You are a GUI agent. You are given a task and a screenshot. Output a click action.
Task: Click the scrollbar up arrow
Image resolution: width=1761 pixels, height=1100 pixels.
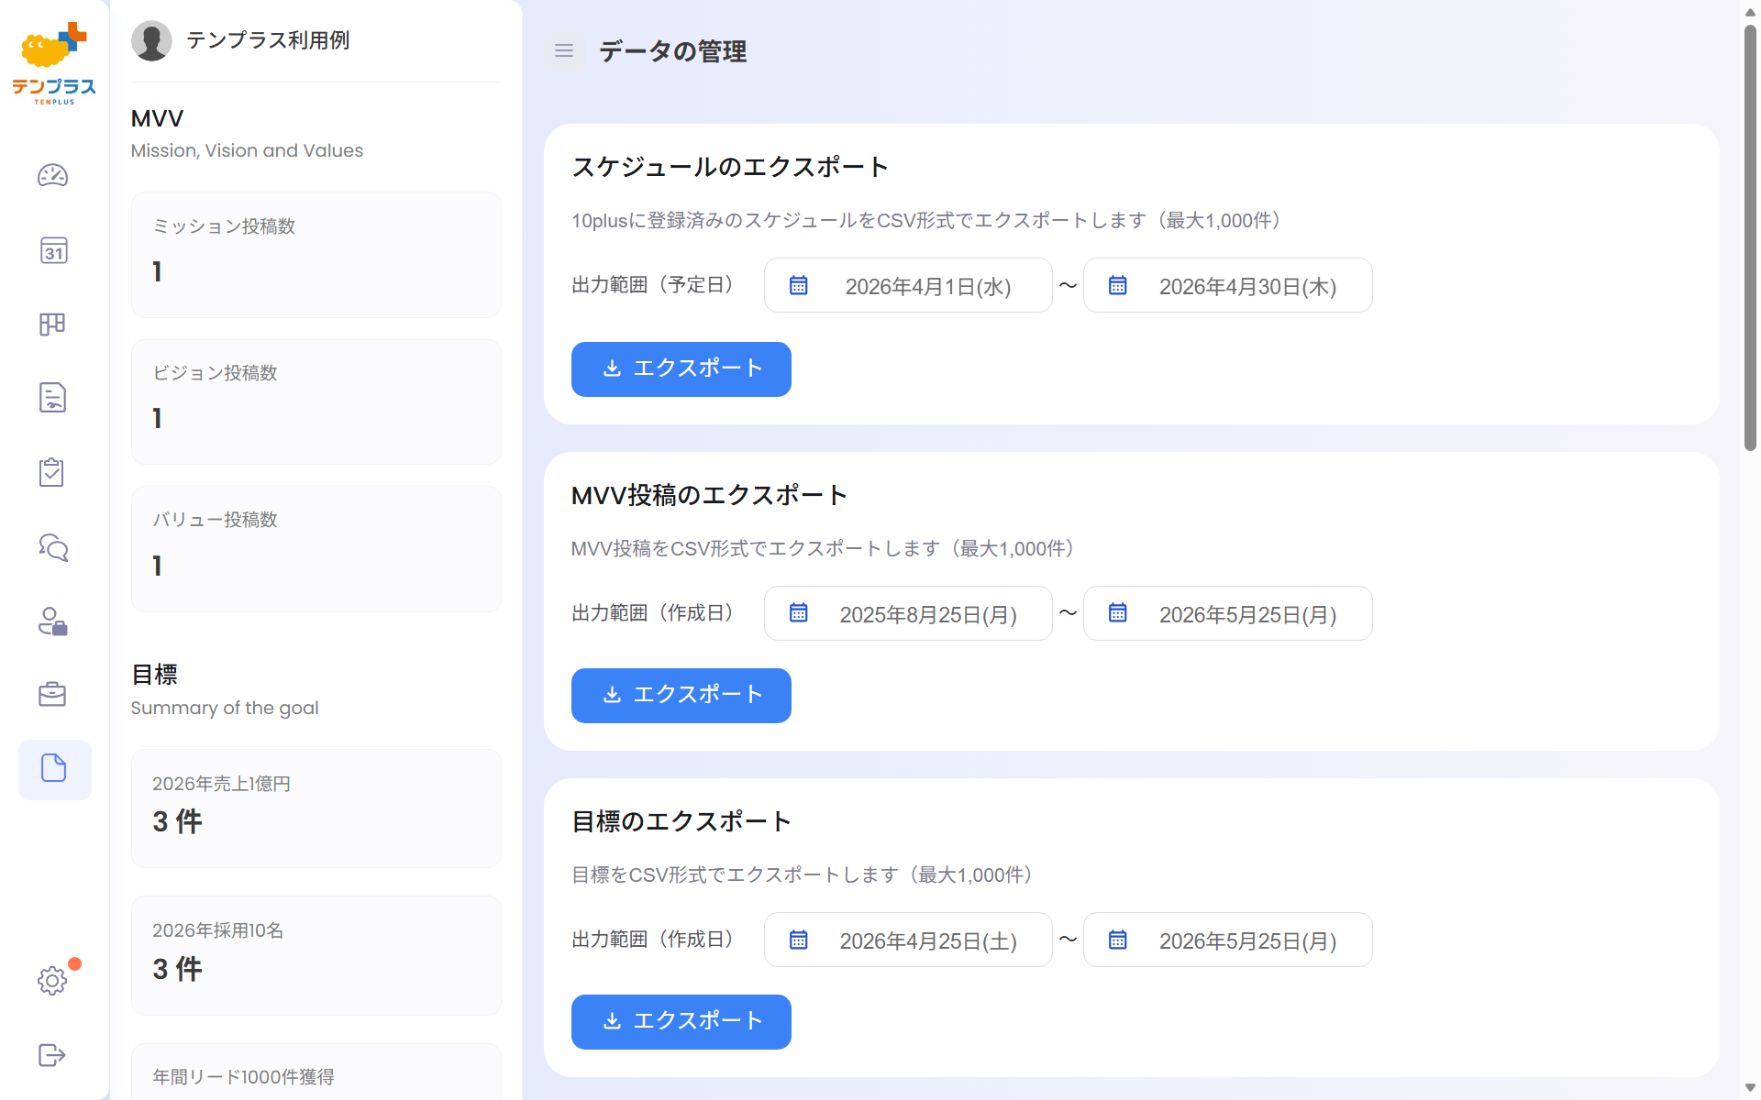[1750, 11]
